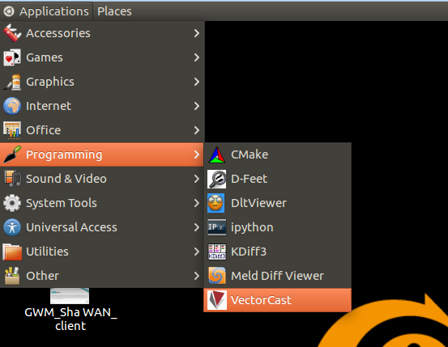The image size is (448, 347).
Task: Launch CMake by its label
Action: tap(250, 154)
